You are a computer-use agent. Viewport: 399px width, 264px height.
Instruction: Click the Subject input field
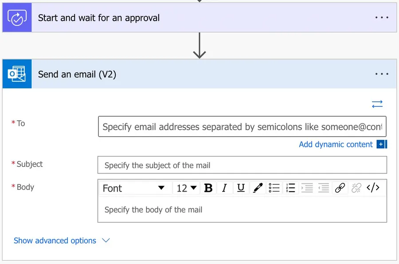pos(242,165)
